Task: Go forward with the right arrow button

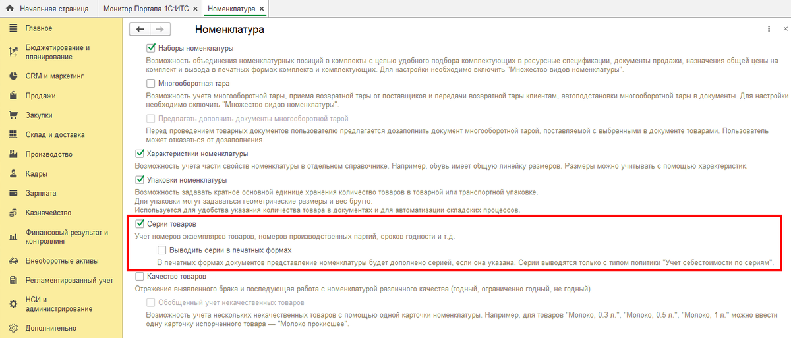Action: click(160, 30)
